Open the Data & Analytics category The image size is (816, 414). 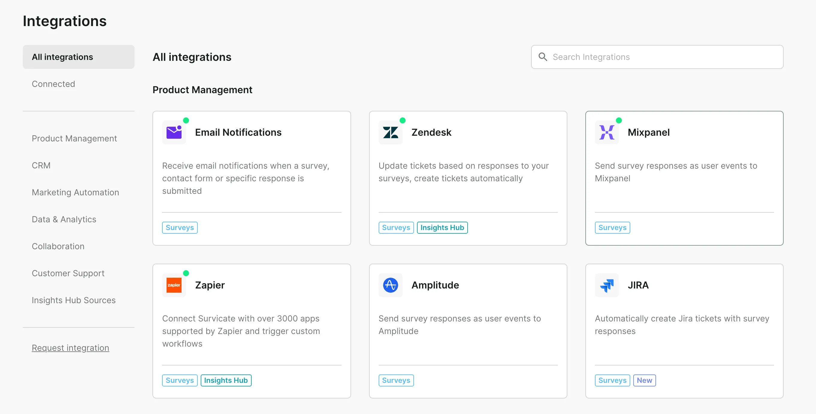pyautogui.click(x=64, y=219)
